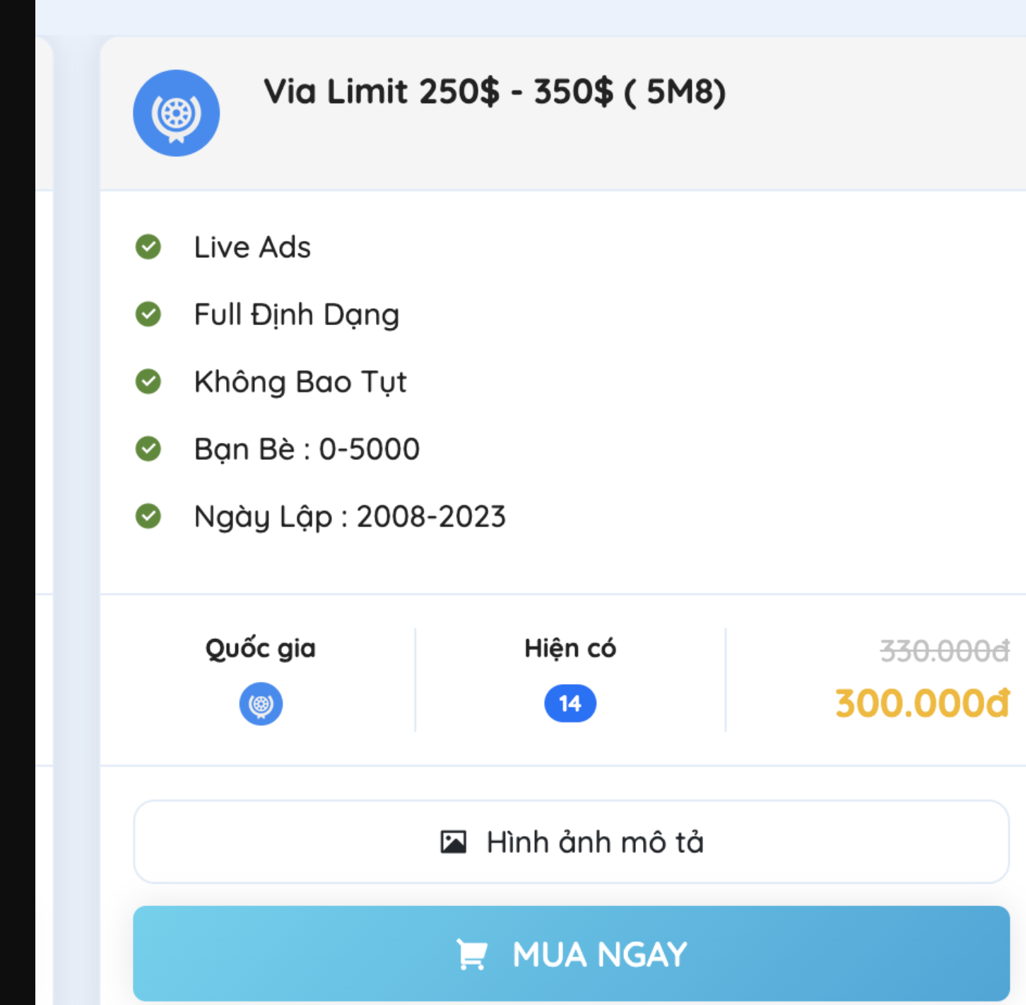Click the product title Via Limit 250$ - 350$
Viewport: 1026px width, 1005px height.
495,92
